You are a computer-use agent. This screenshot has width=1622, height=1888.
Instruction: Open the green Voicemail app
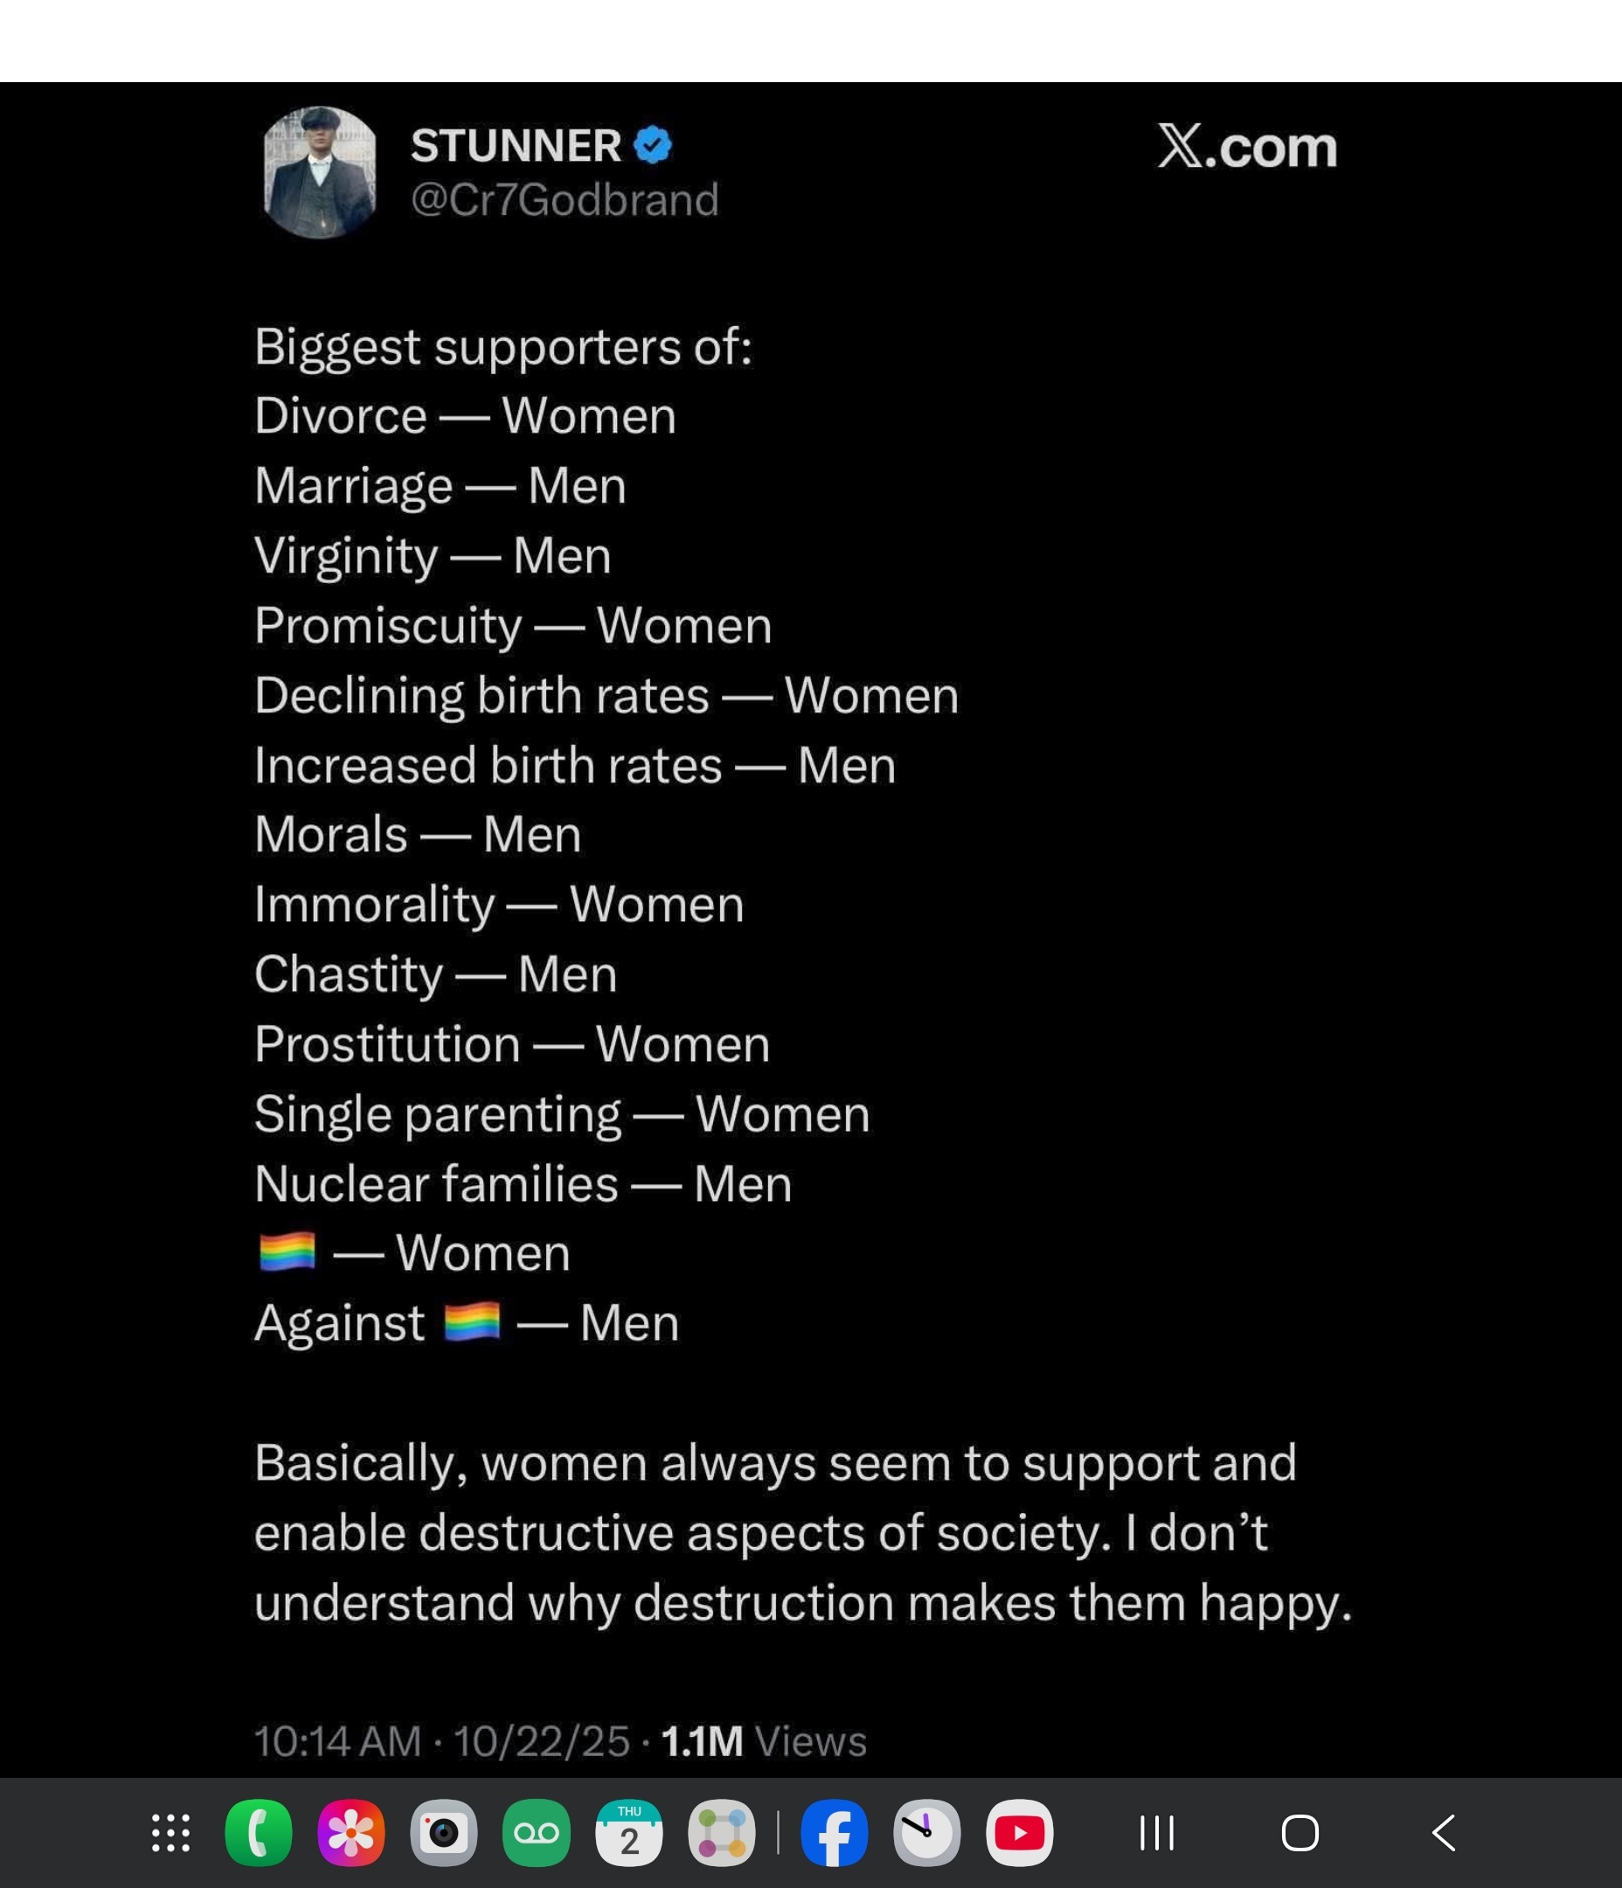pos(537,1832)
